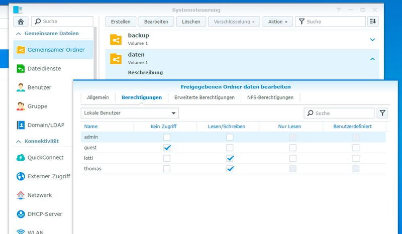Select the admin user row
The width and height of the screenshot is (402, 234).
(233, 137)
